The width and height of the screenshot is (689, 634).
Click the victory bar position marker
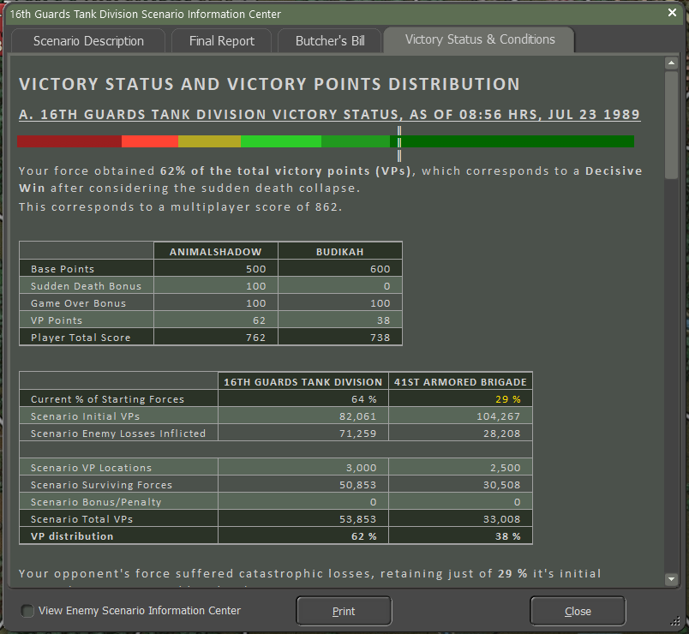pyautogui.click(x=399, y=143)
